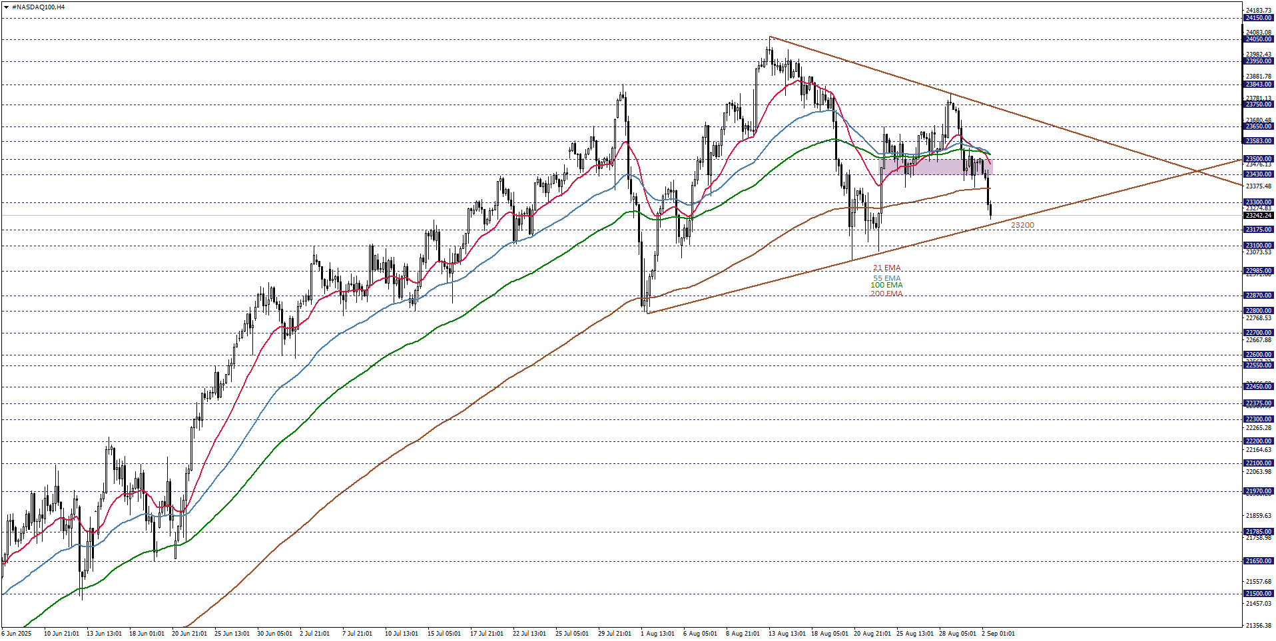This screenshot has height=641, width=1276.
Task: Click the 23200 text label near the trendline
Action: tap(1022, 225)
